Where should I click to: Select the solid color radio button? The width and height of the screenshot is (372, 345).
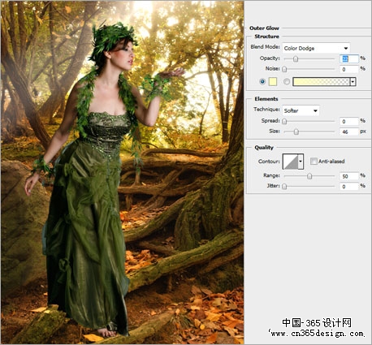pyautogui.click(x=262, y=81)
